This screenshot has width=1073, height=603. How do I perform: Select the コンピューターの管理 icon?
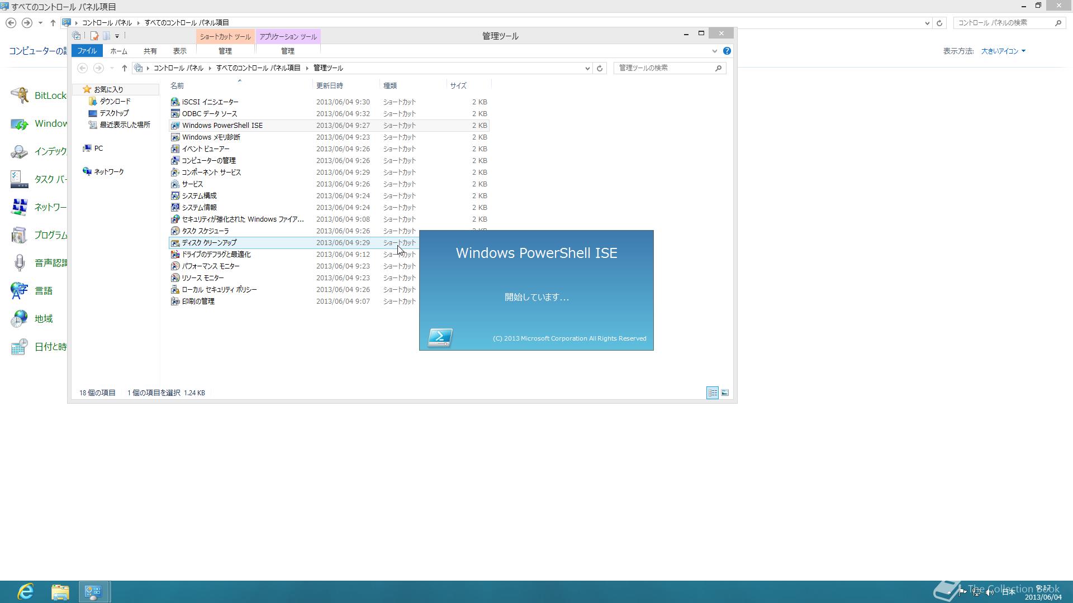(x=175, y=161)
